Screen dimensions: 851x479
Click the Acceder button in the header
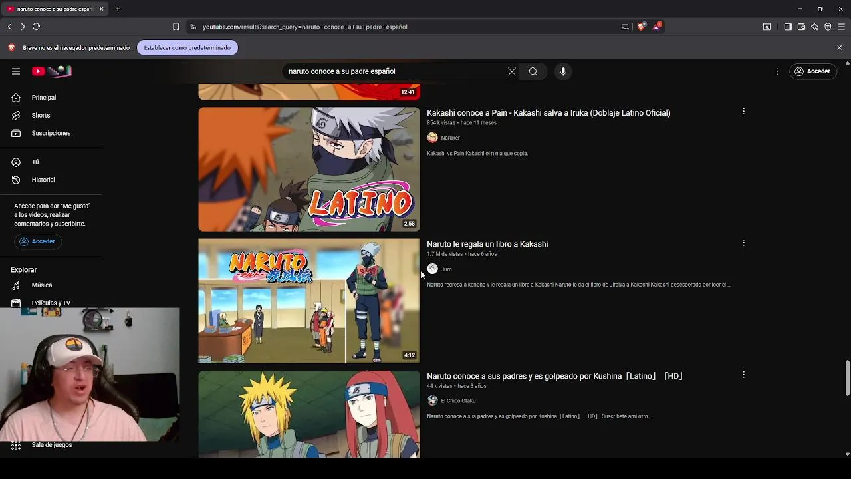click(x=812, y=71)
